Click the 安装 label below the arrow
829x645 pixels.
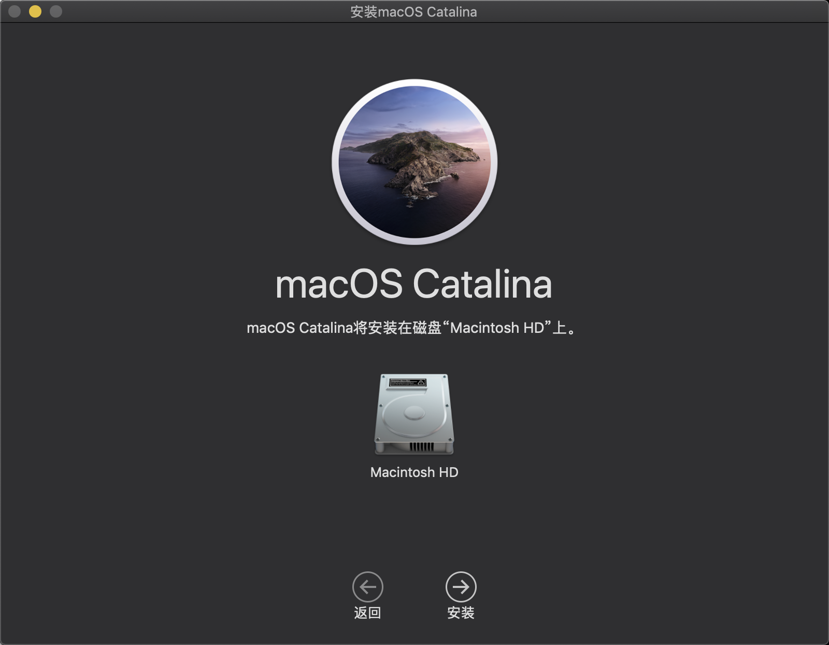tap(461, 613)
